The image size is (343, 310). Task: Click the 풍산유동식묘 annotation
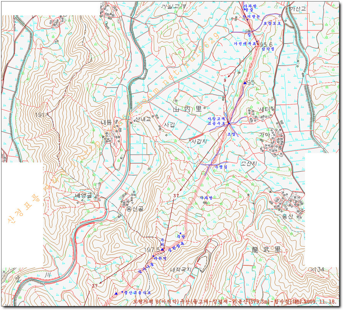[x=137, y=292]
